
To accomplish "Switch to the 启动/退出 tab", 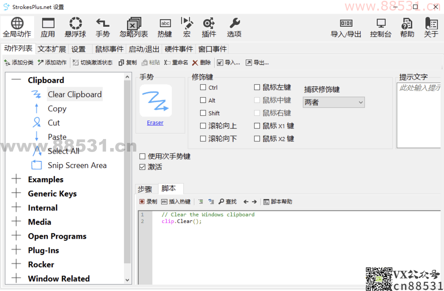I will (144, 49).
